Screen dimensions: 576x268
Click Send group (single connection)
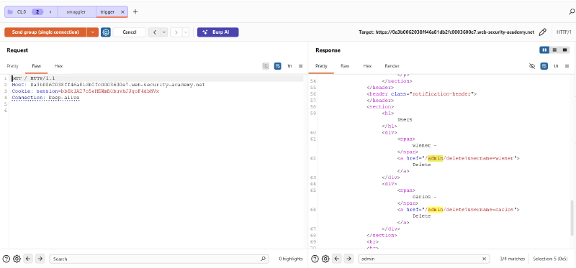pyautogui.click(x=45, y=32)
